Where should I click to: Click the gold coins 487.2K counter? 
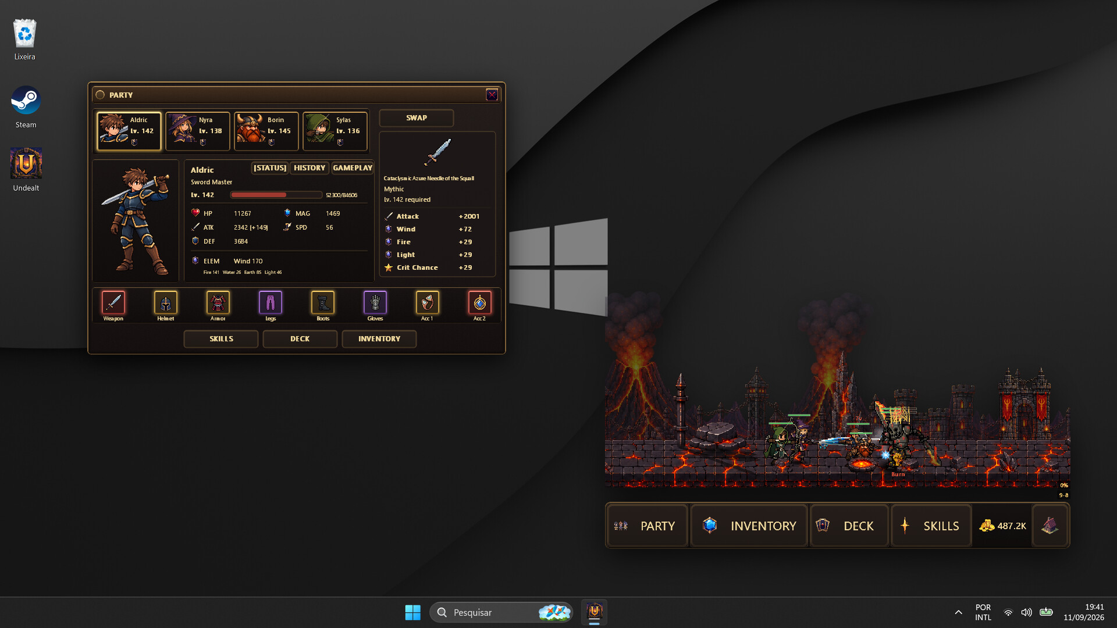pos(1002,526)
